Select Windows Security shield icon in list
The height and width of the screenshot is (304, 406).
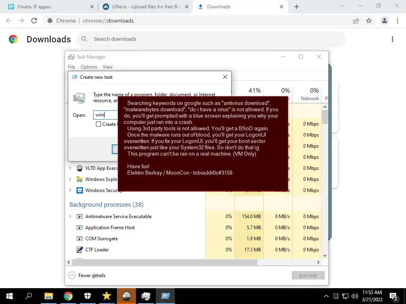[79, 190]
